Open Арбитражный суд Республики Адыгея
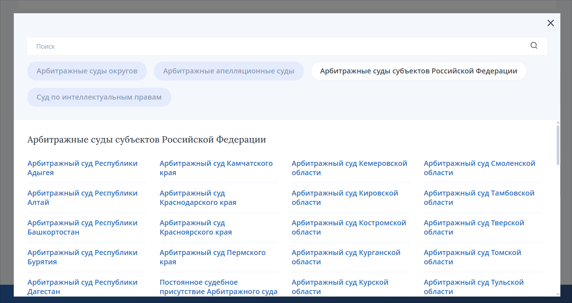 tap(82, 168)
